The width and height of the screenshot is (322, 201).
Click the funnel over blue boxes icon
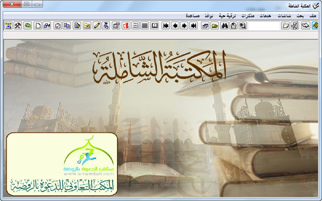[x=106, y=26]
